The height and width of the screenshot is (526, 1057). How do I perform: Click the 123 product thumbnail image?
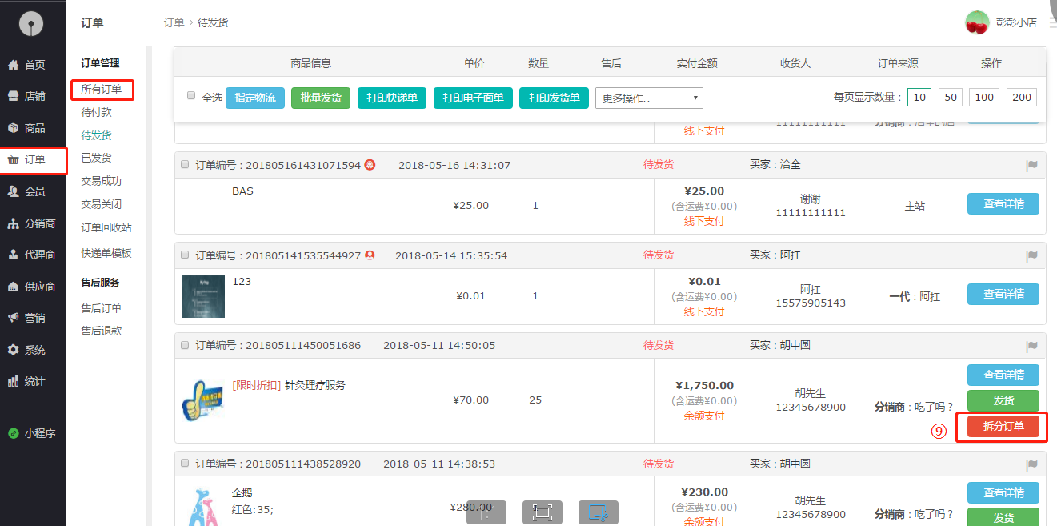pos(203,296)
